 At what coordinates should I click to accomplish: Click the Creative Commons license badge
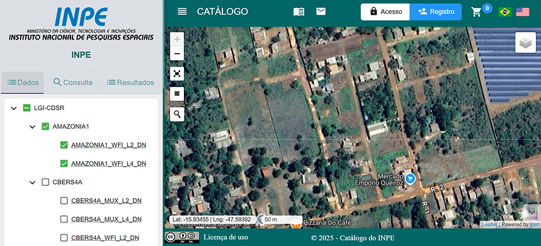pyautogui.click(x=182, y=238)
